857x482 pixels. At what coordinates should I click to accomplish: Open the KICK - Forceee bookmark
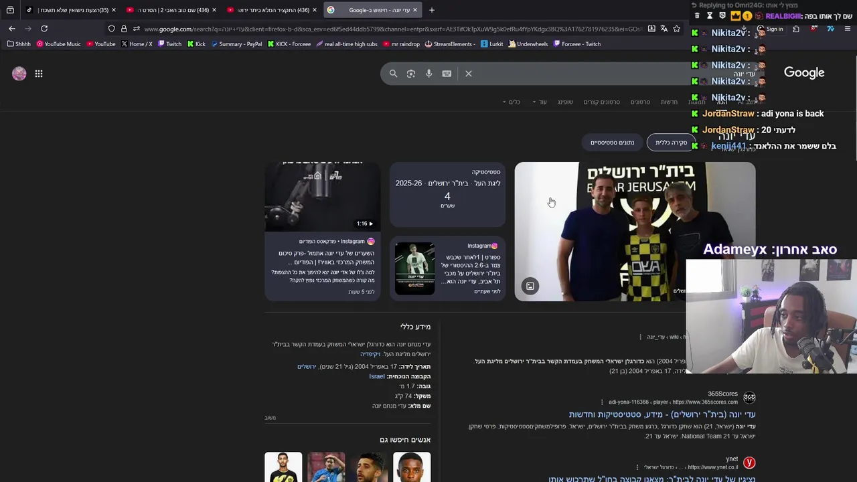pyautogui.click(x=289, y=44)
